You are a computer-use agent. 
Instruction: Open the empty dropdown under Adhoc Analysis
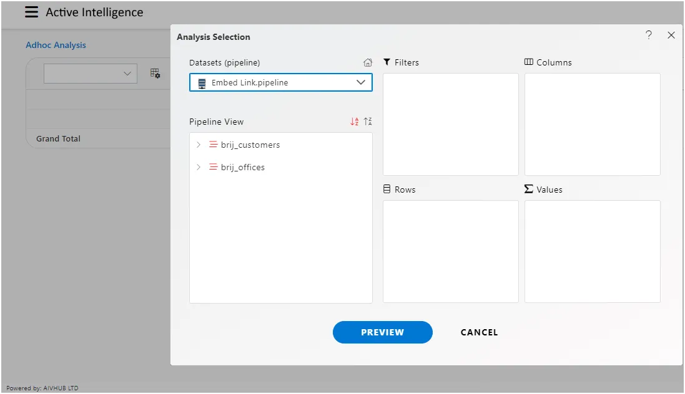(91, 74)
